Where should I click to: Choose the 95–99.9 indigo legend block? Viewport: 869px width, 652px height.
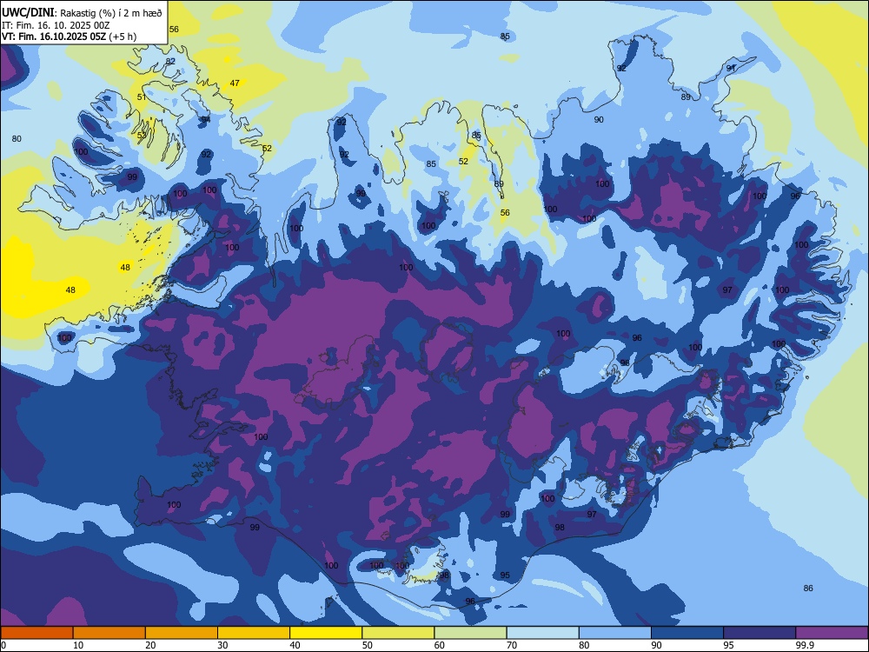[x=760, y=633]
